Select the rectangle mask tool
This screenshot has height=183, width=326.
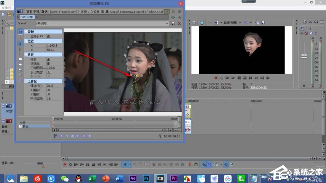tap(20, 59)
